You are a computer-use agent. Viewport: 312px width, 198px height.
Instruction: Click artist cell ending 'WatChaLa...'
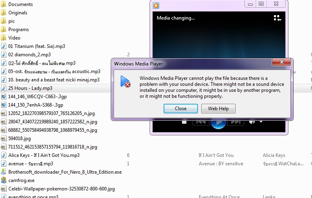click(283, 164)
